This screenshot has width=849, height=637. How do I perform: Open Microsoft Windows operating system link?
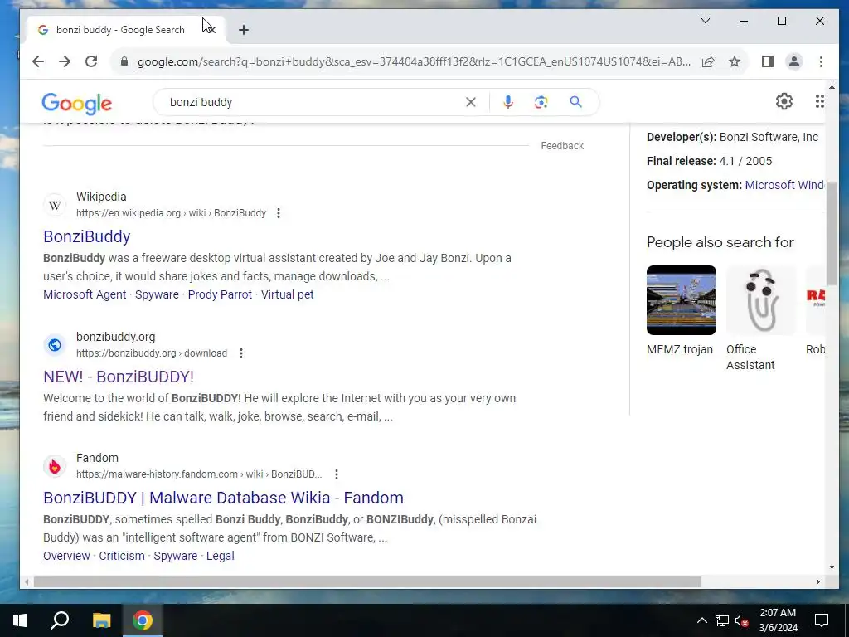point(784,185)
